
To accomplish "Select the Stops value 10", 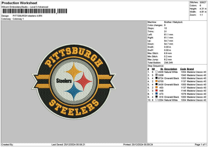I will 165,28.
